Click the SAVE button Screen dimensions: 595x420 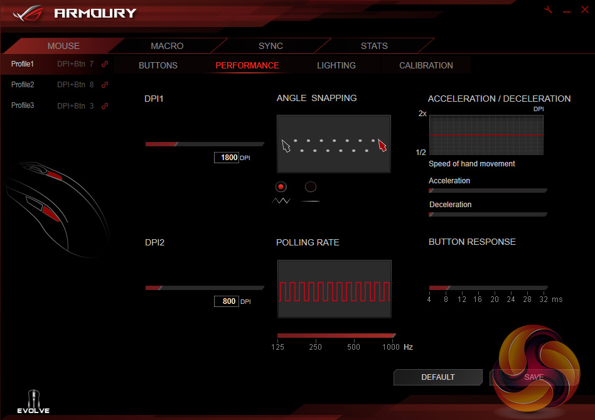coord(534,377)
